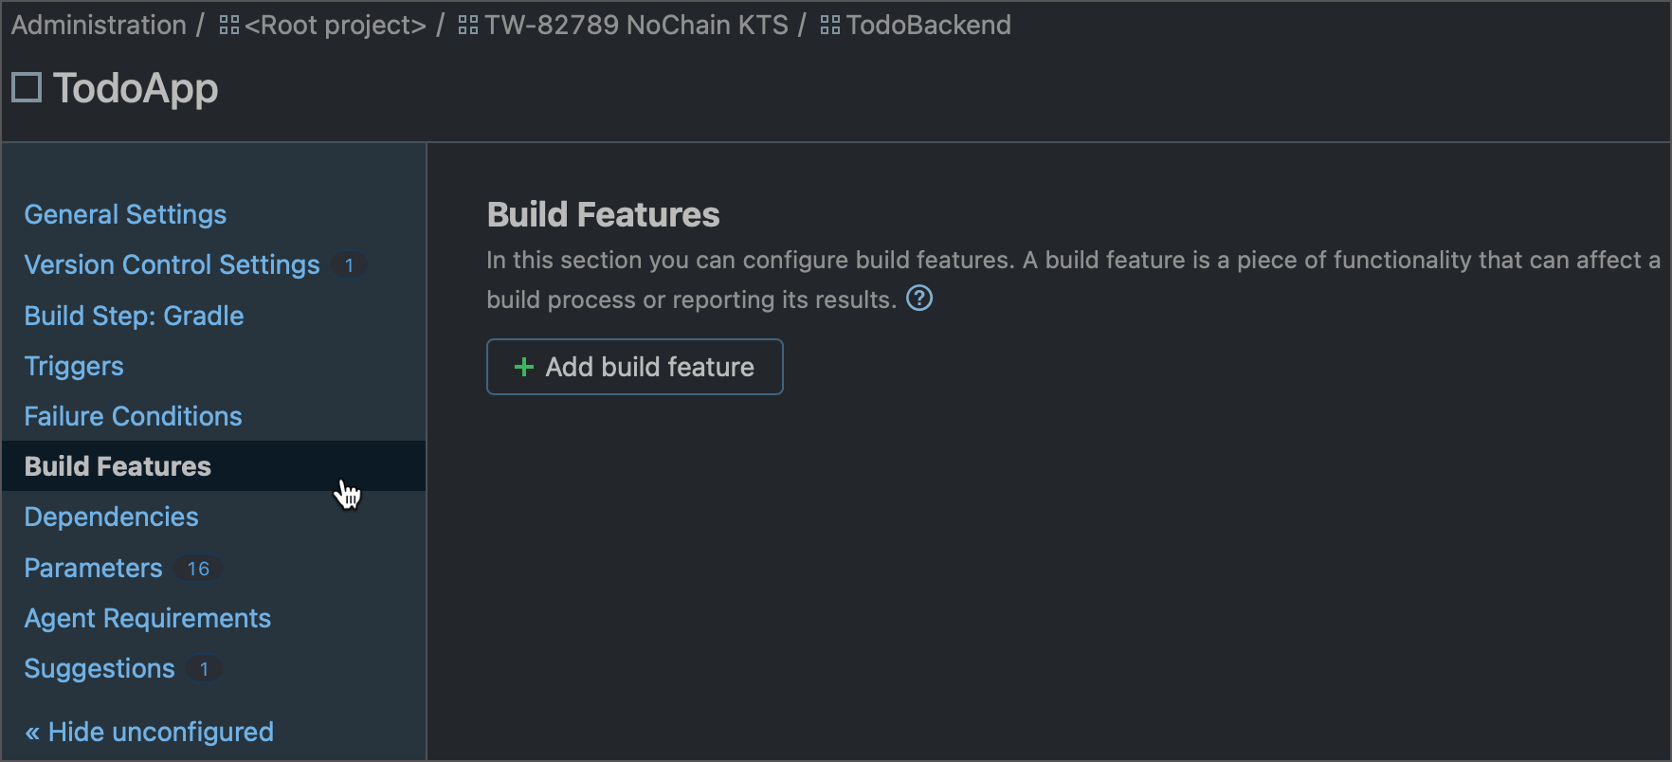View the Suggestions section
Viewport: 1672px width, 762px height.
99,668
